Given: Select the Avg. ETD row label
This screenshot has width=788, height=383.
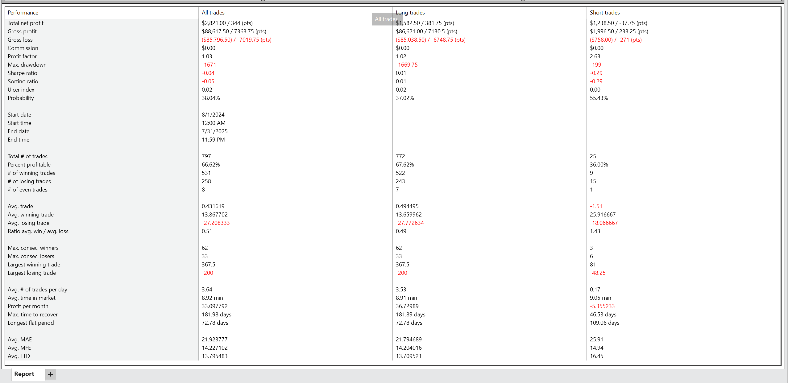Looking at the screenshot, I should click(19, 356).
